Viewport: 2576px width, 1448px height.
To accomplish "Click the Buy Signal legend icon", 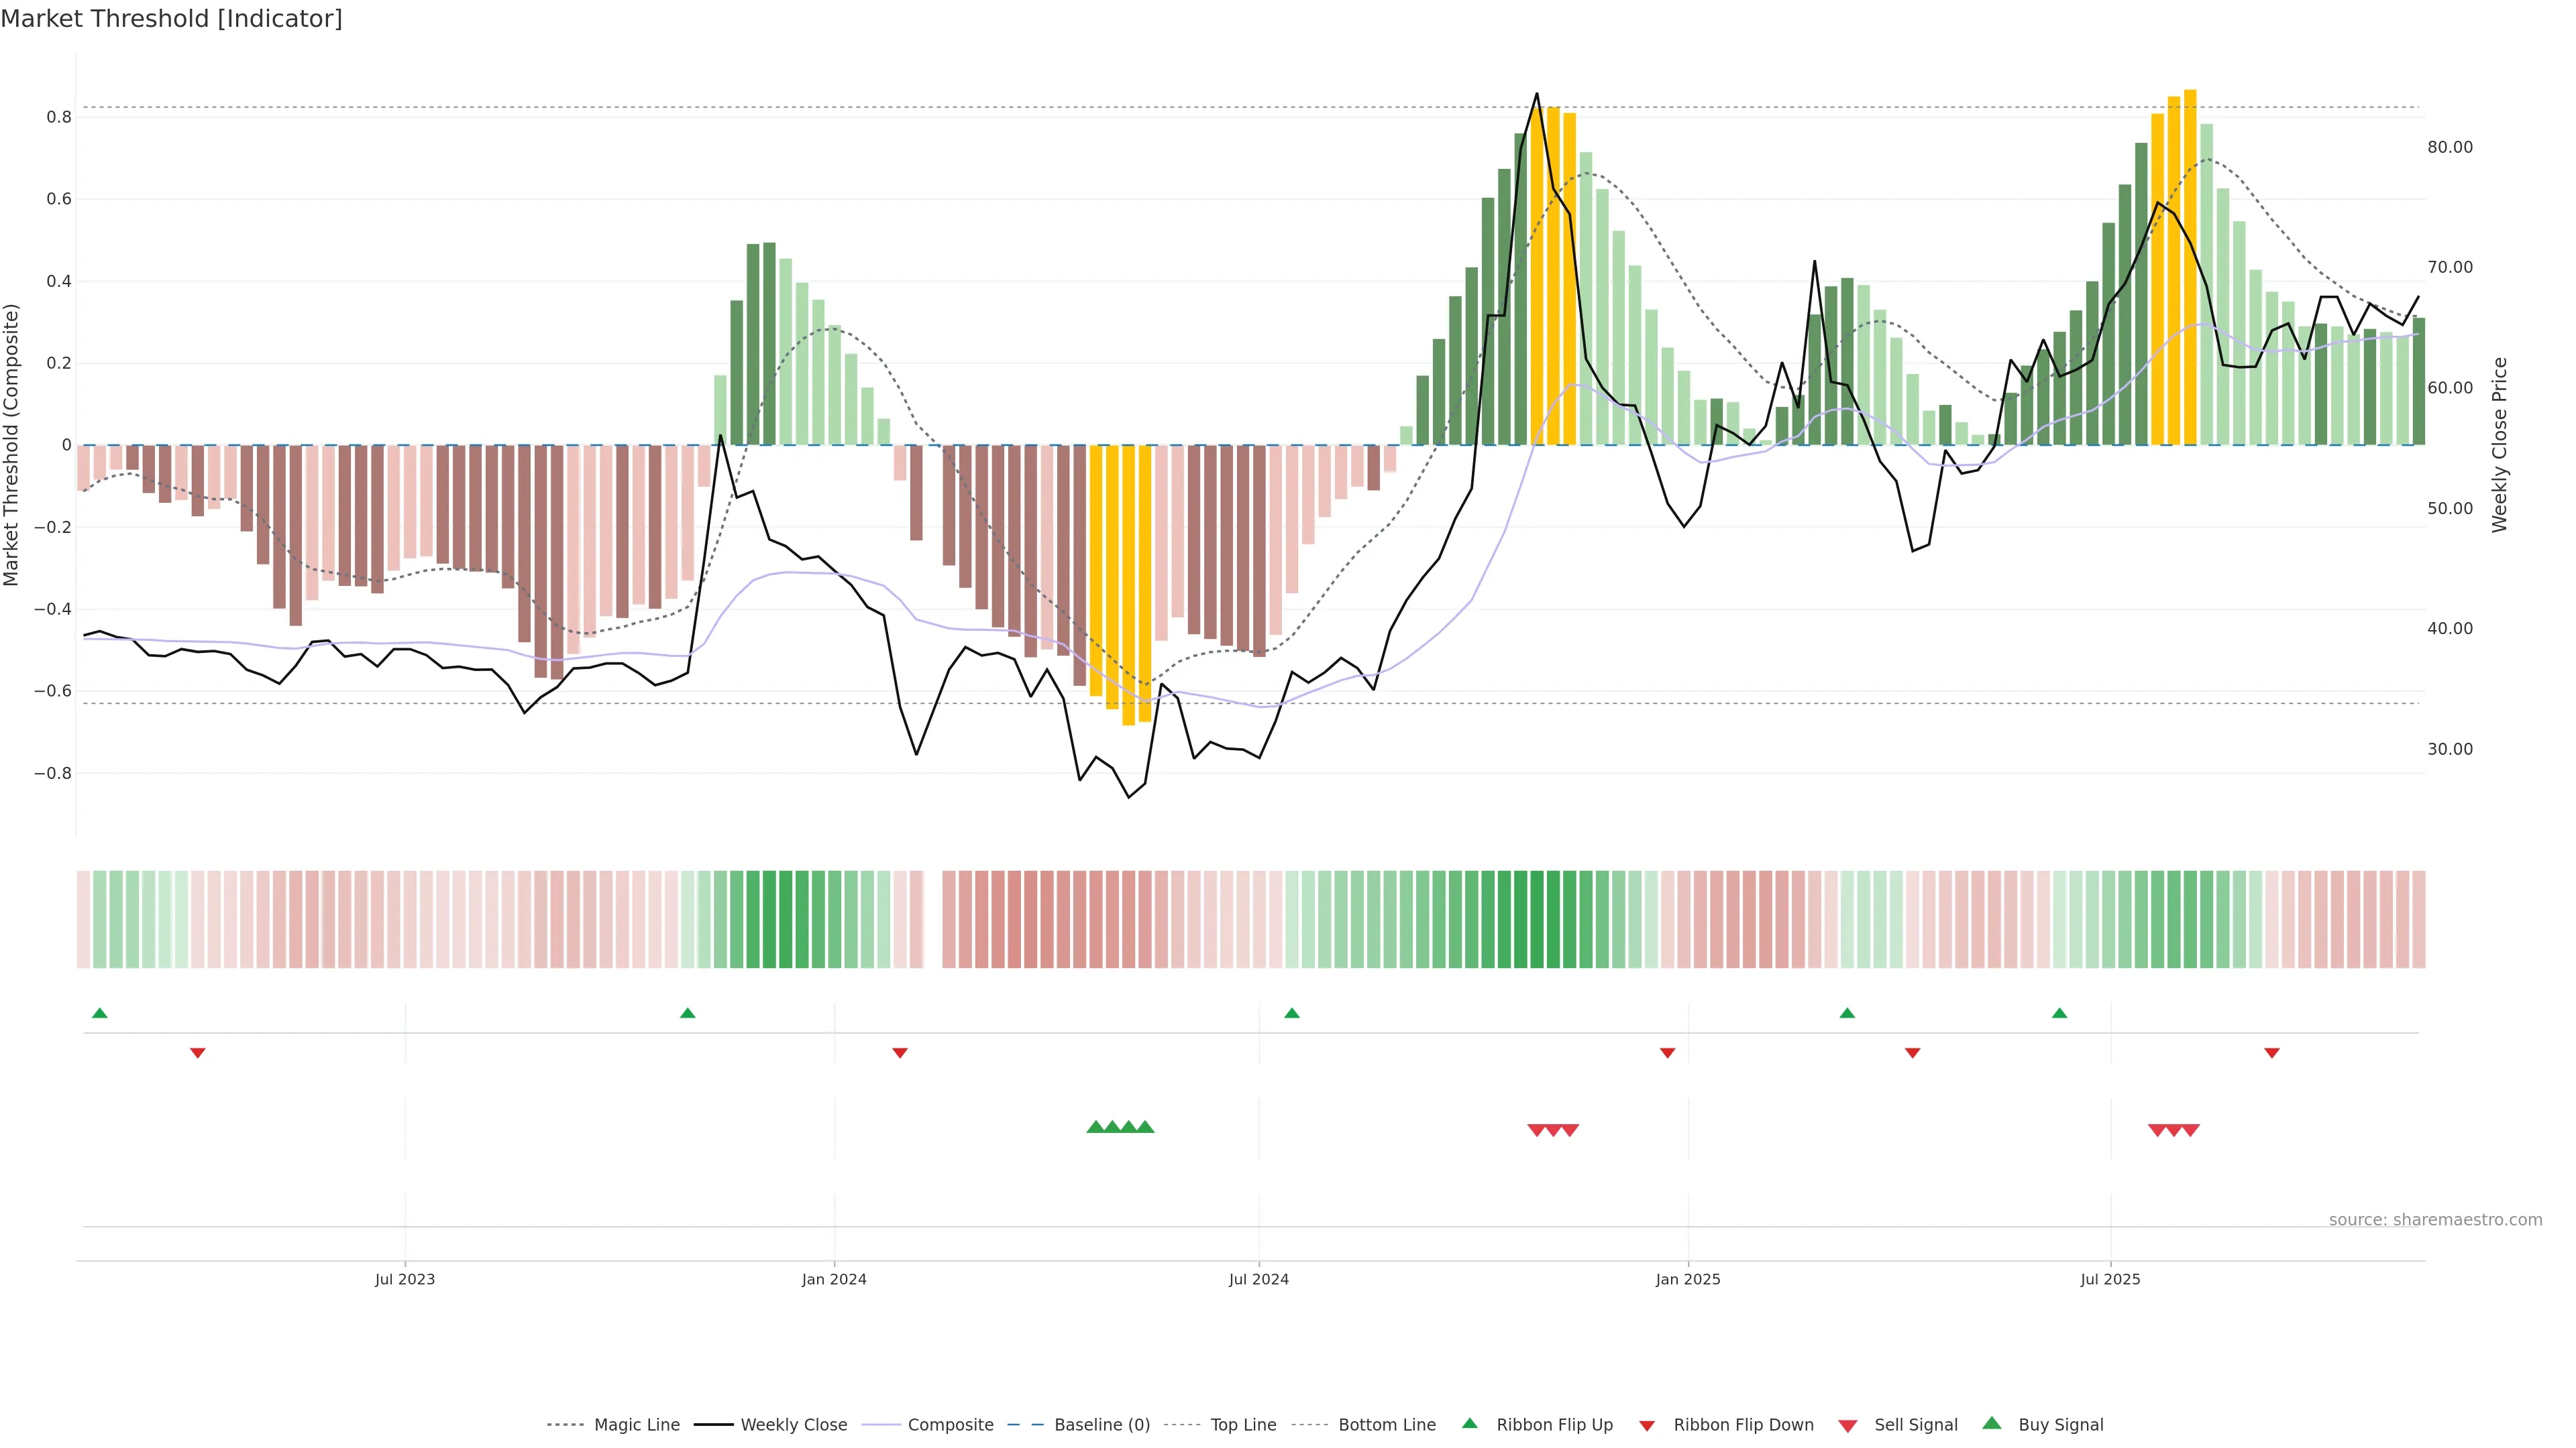I will [x=1991, y=1423].
